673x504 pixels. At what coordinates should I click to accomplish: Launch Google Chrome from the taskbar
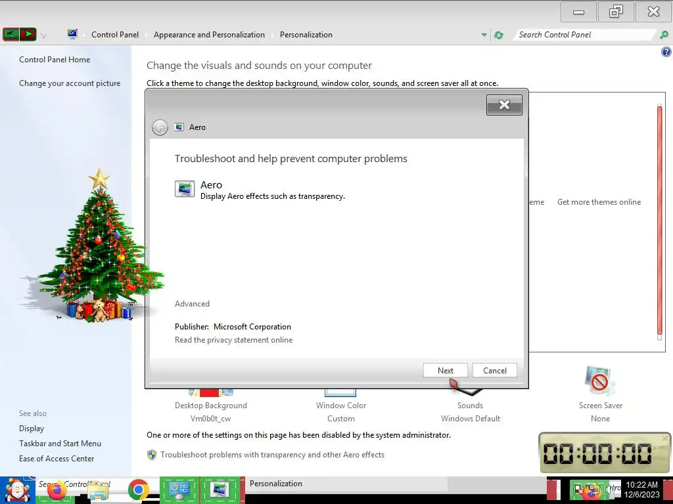138,490
